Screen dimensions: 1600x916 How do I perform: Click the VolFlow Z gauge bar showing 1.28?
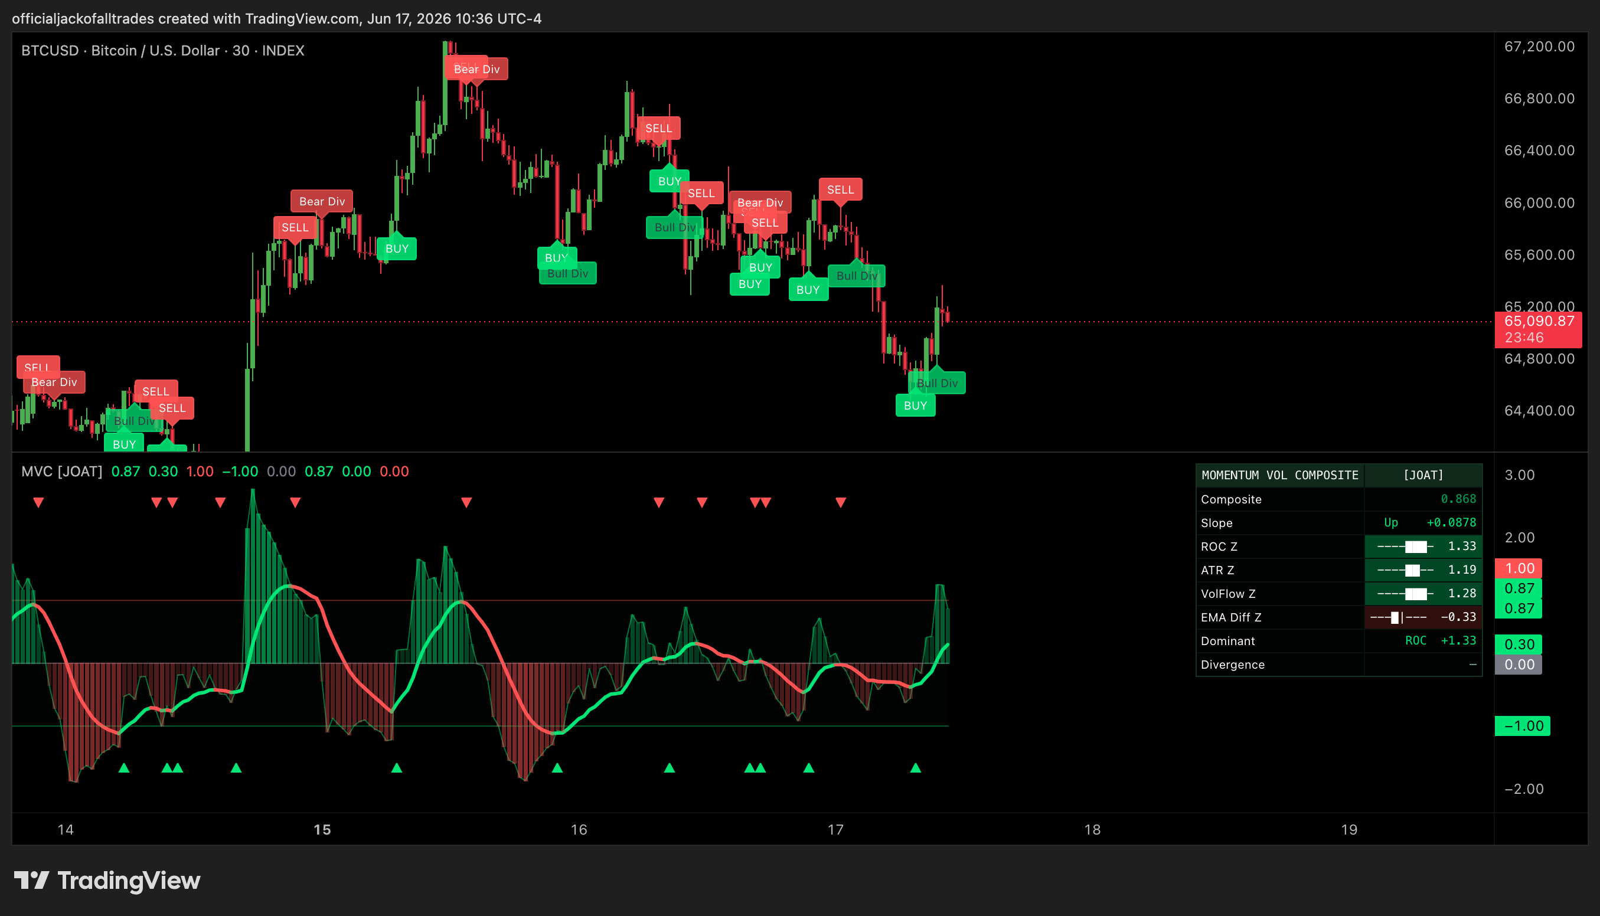(x=1423, y=593)
